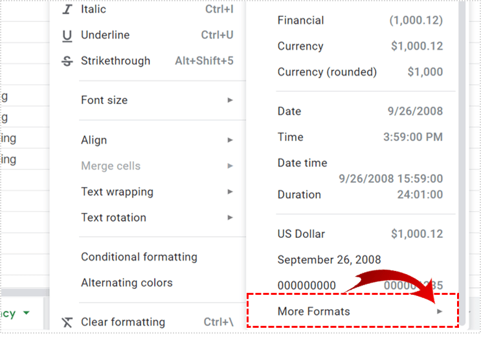Select Conditional formatting

pos(139,257)
